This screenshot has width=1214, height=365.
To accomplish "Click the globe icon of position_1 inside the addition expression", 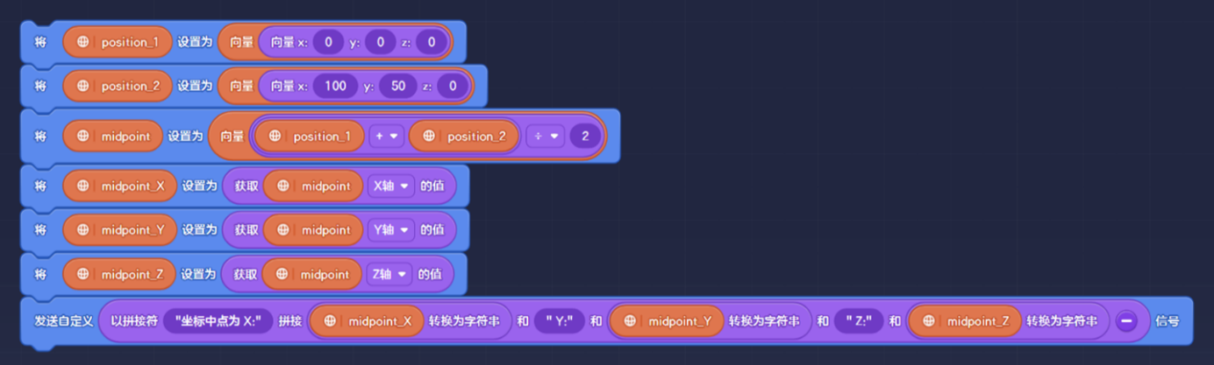I will click(x=275, y=137).
